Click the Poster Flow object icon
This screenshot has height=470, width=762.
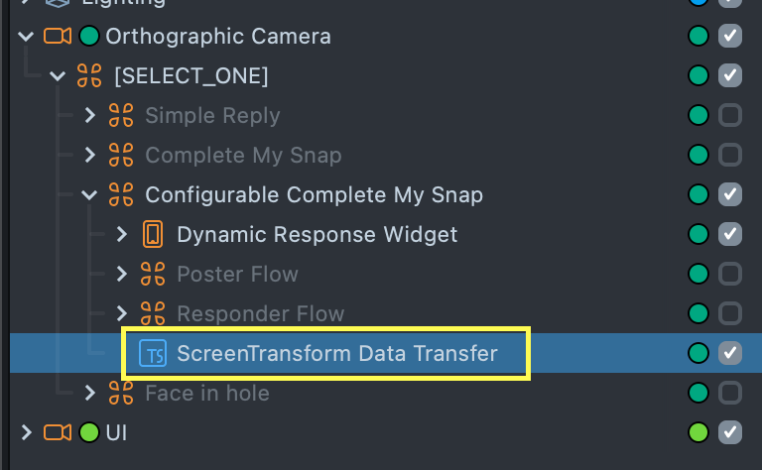[153, 275]
